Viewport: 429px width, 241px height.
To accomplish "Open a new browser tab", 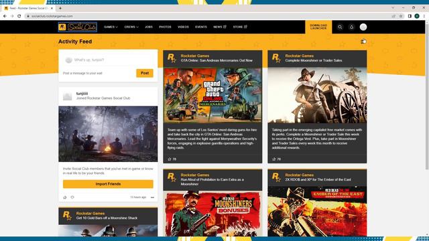I will 60,8.
